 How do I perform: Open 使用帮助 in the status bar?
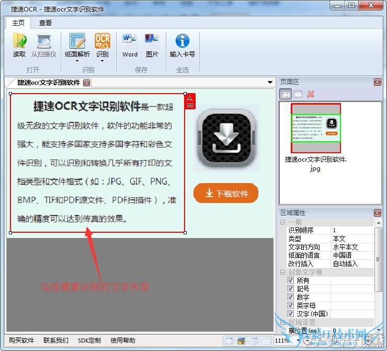(x=123, y=341)
